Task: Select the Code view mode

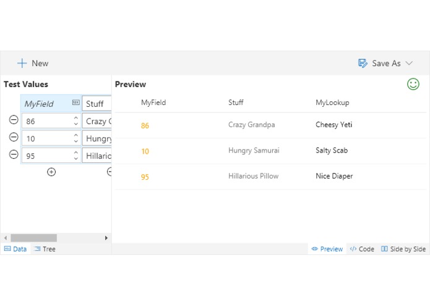Action: (x=362, y=249)
